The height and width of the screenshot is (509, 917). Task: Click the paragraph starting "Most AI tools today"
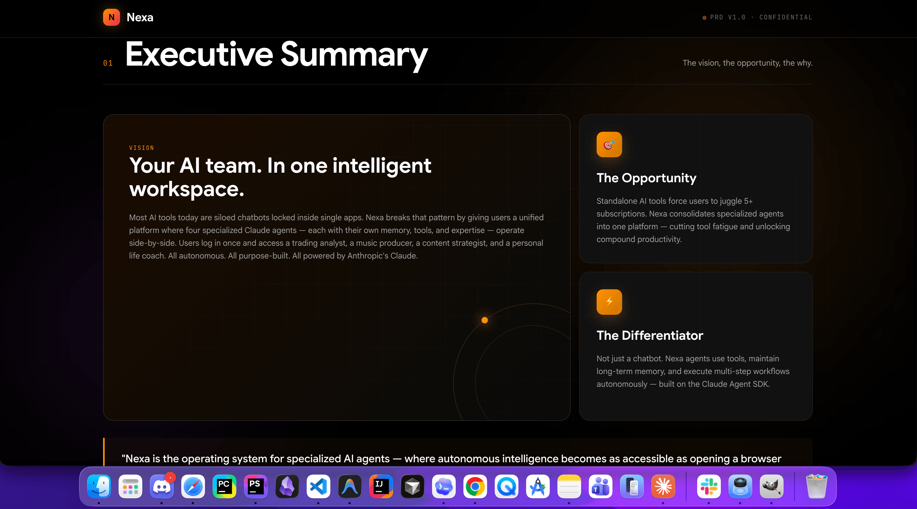tap(336, 237)
